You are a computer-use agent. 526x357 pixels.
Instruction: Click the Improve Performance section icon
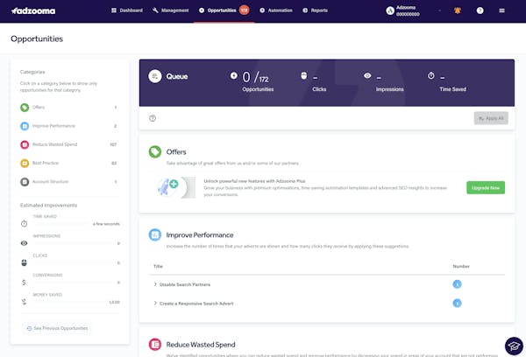[155, 234]
